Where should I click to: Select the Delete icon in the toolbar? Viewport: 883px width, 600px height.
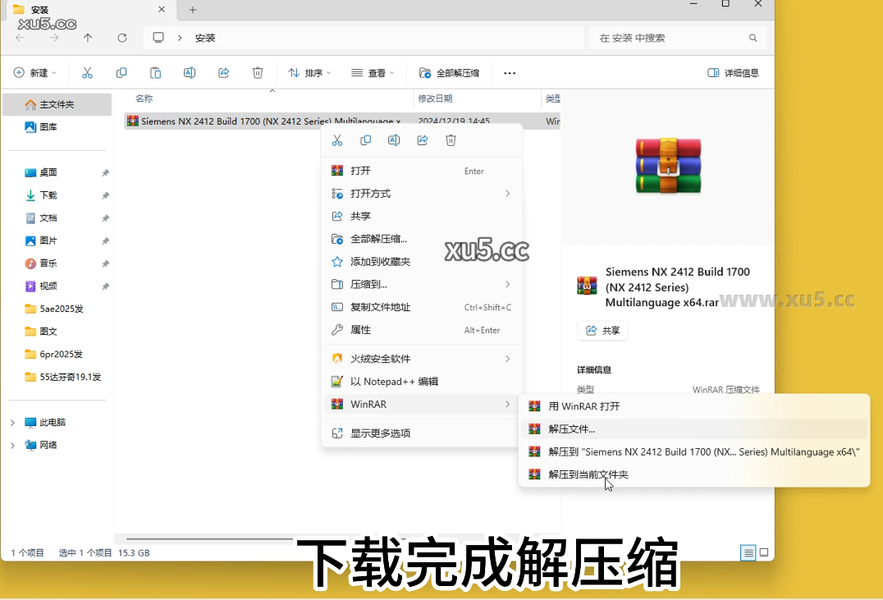[x=258, y=73]
